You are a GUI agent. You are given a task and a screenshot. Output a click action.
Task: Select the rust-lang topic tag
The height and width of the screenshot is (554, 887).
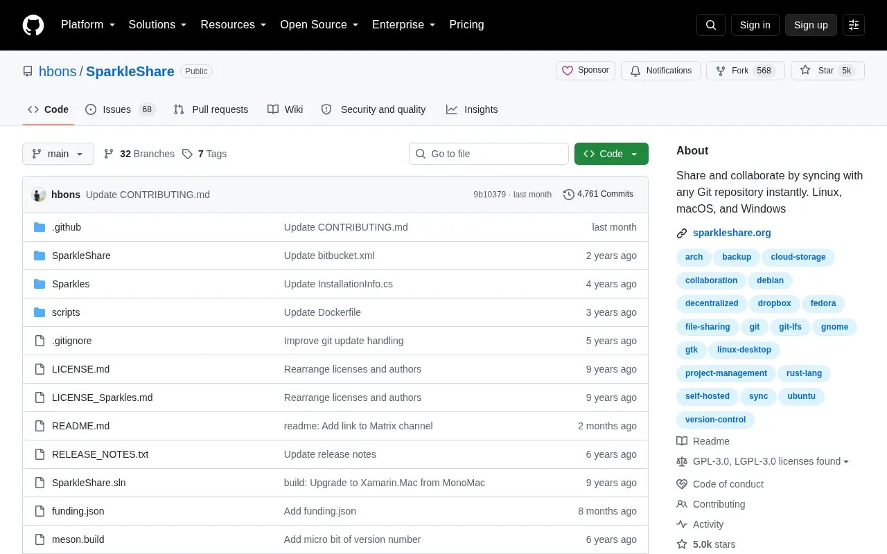[804, 373]
